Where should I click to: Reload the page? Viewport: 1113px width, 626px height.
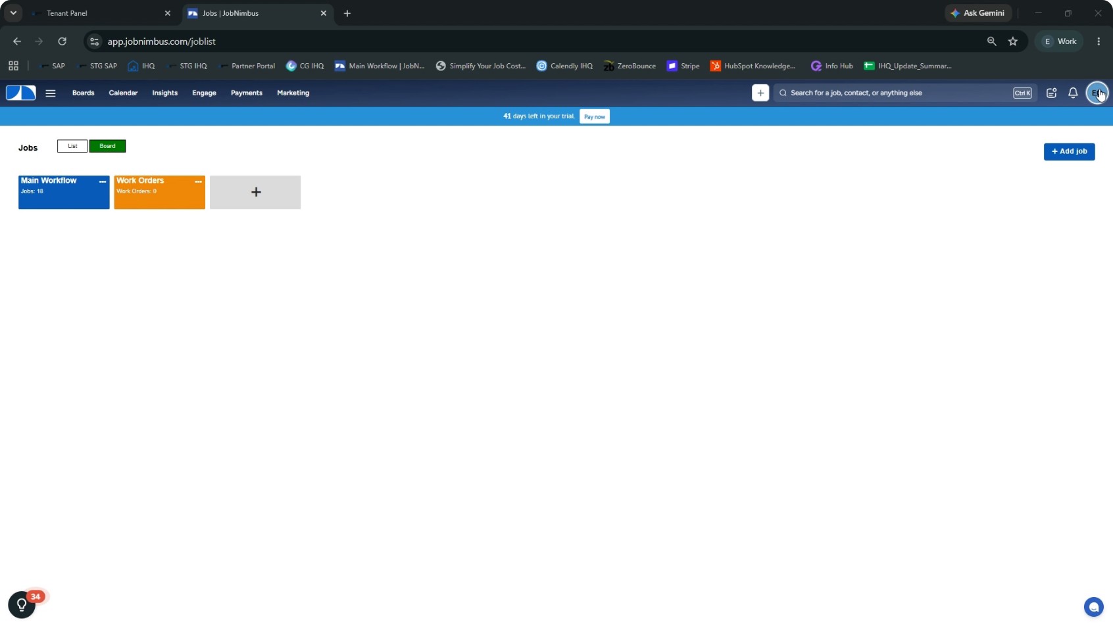62,41
